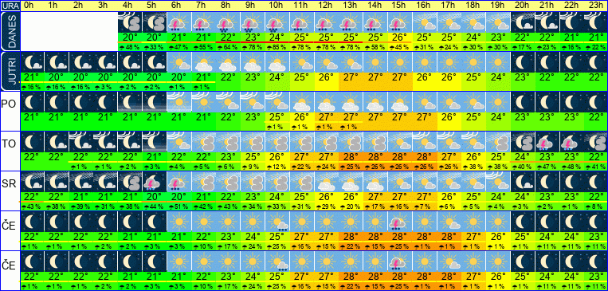The image size is (608, 291).
Task: Select the 12h hour column header
Action: (x=327, y=6)
